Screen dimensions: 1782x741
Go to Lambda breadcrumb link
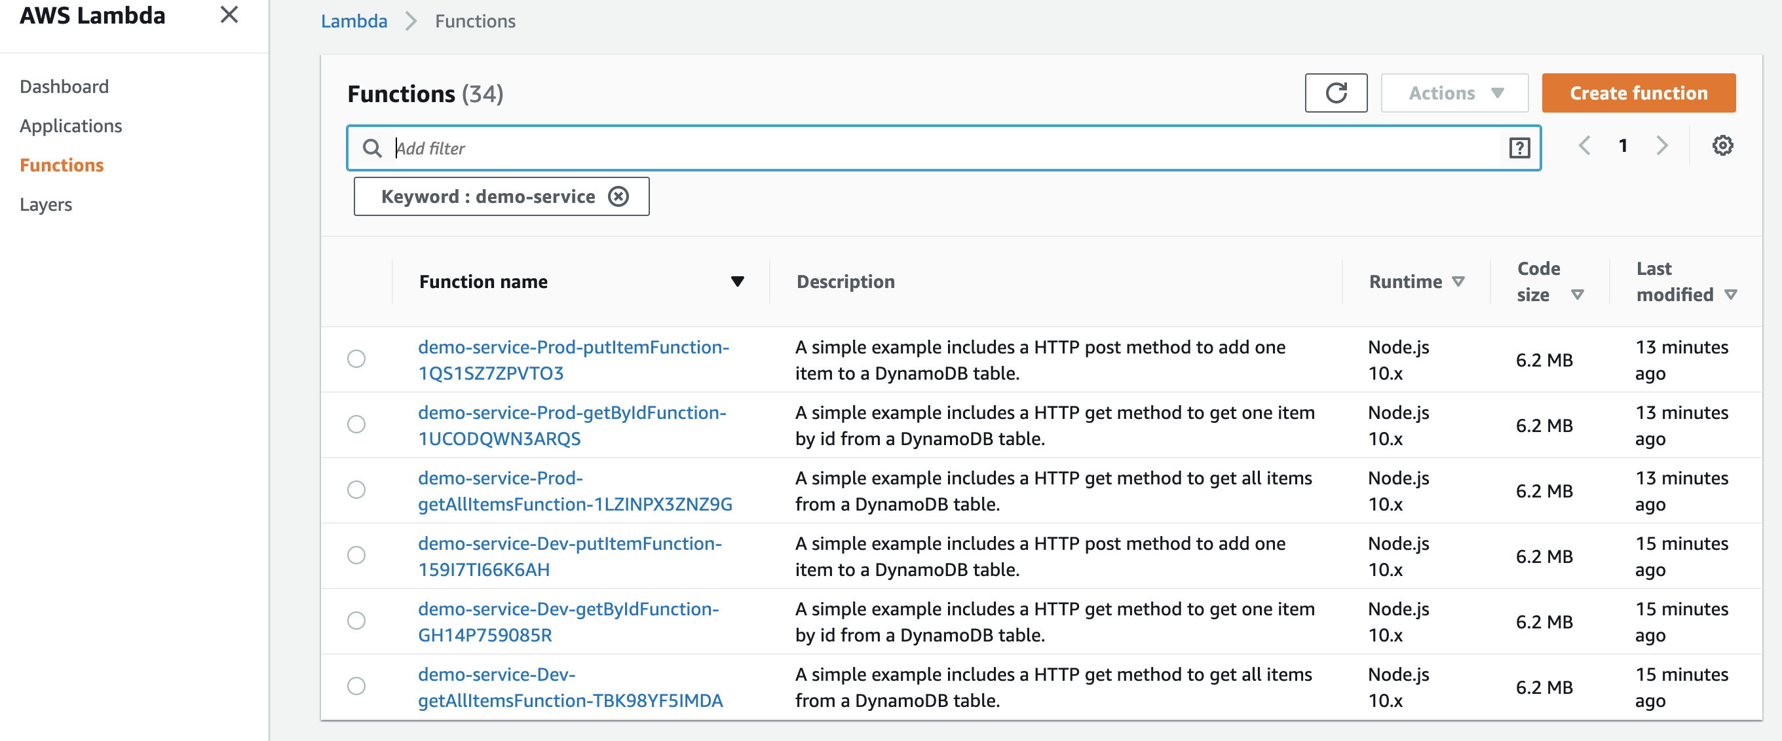[354, 22]
